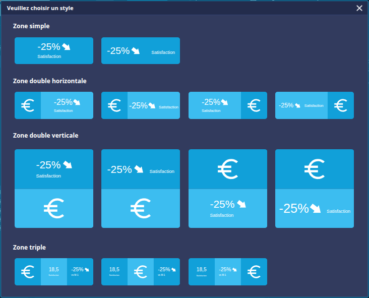The image size is (369, 298).
Task: Pick the third Zone double horizontale style
Action: click(227, 105)
